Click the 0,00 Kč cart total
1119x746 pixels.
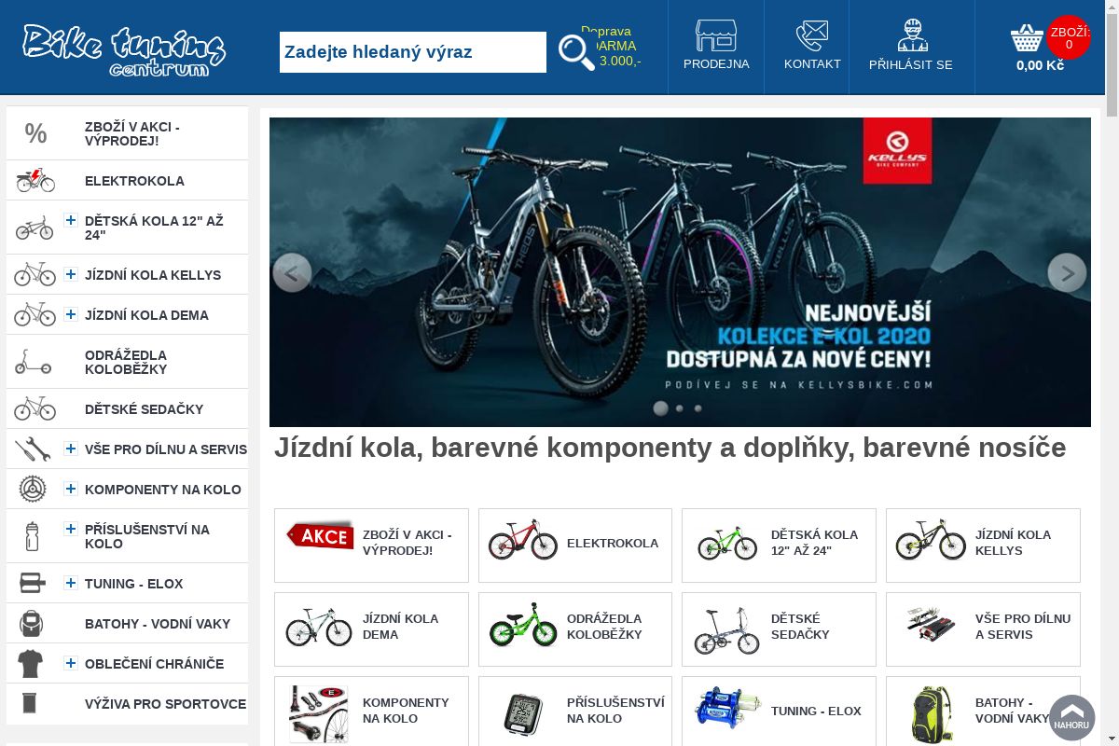1040,65
